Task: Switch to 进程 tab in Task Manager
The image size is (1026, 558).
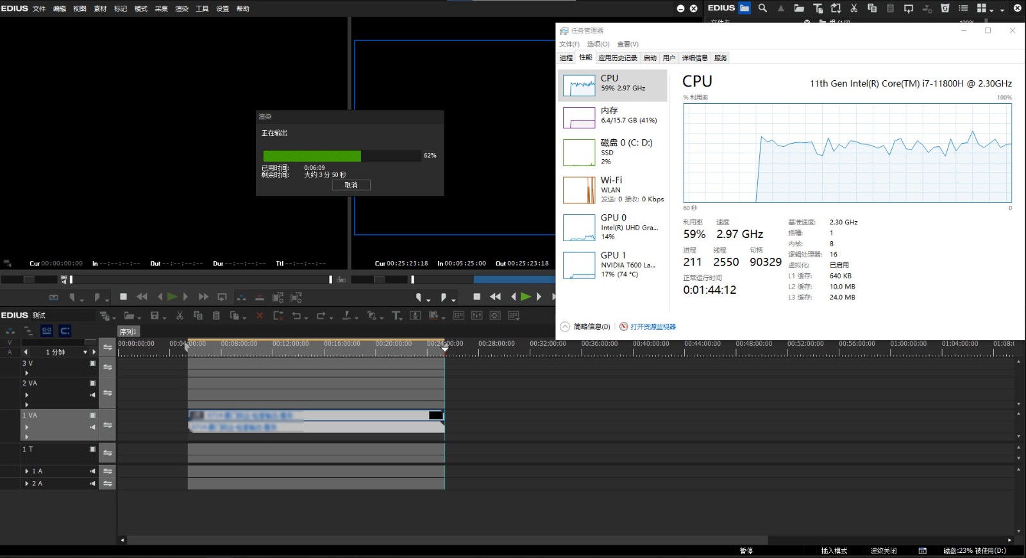Action: [566, 58]
